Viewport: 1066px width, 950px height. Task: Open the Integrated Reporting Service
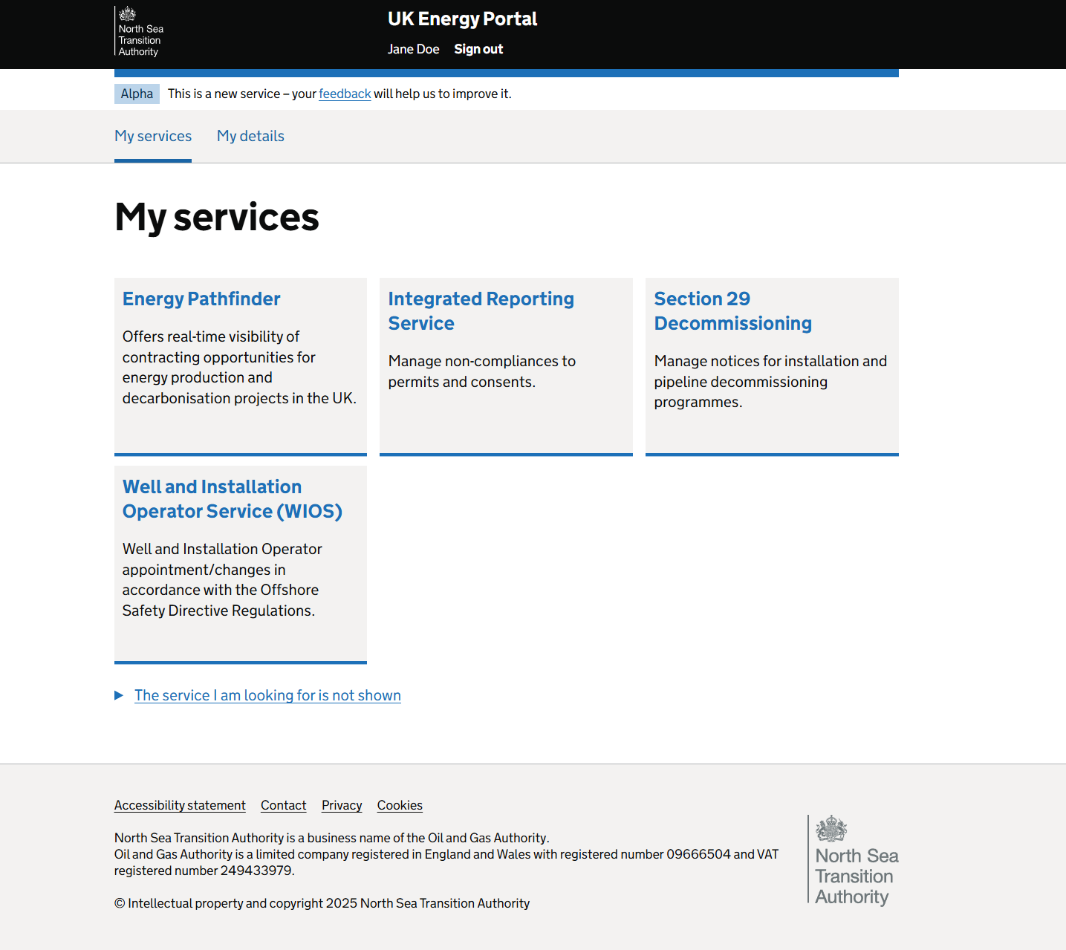[x=481, y=310]
